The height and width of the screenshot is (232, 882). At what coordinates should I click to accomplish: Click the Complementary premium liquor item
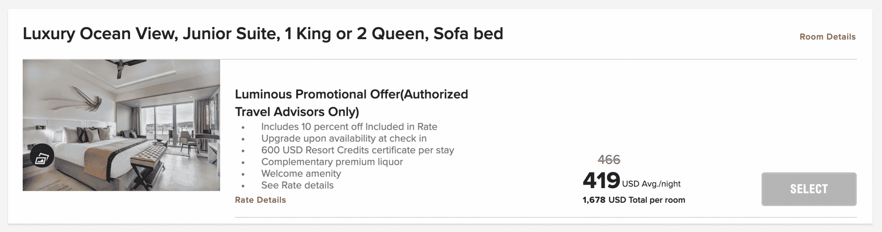click(x=332, y=162)
